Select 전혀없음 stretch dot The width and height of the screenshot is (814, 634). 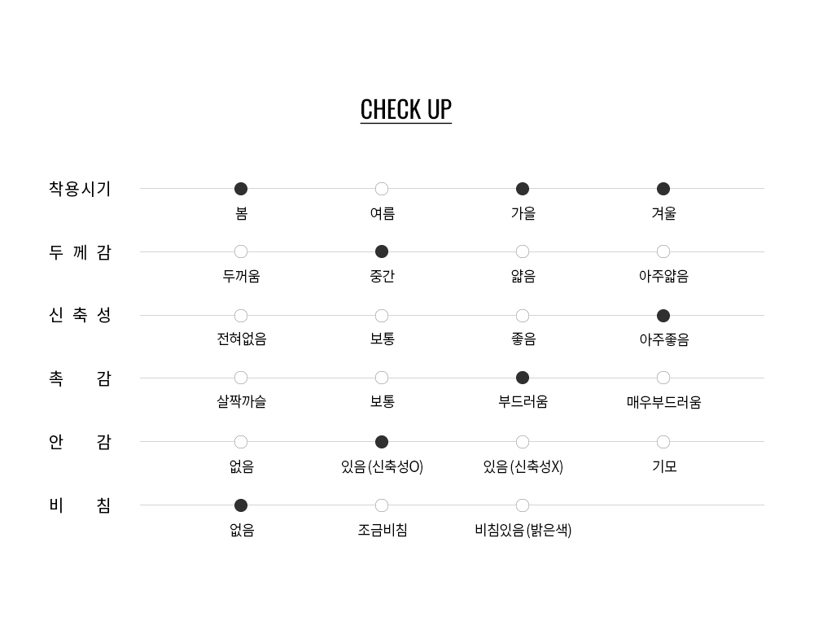coord(241,316)
